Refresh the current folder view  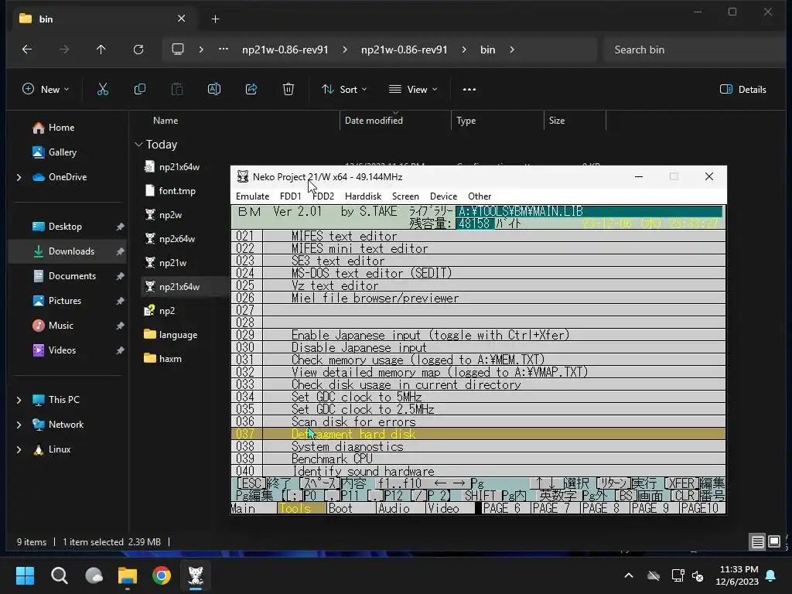point(138,49)
